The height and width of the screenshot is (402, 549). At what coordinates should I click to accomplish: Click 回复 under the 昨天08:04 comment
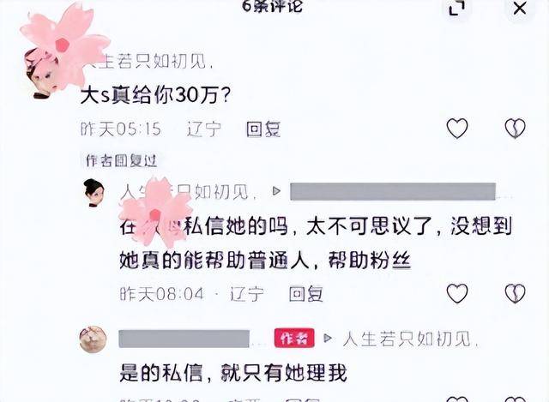(x=305, y=294)
